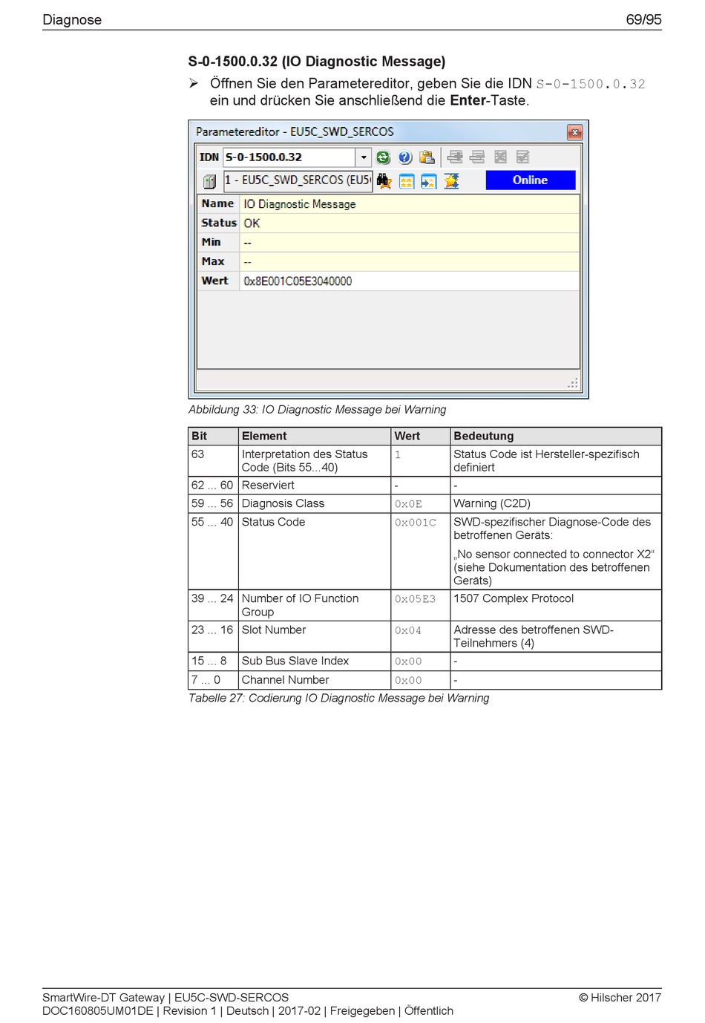Click the favorites list icon with stars
705x1023 pixels.
point(407,180)
